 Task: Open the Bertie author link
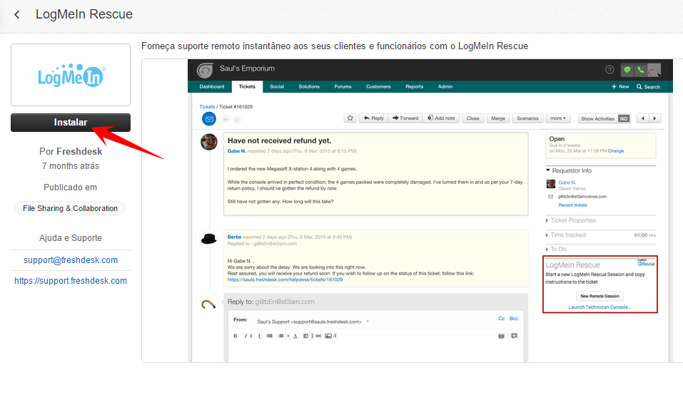click(234, 237)
